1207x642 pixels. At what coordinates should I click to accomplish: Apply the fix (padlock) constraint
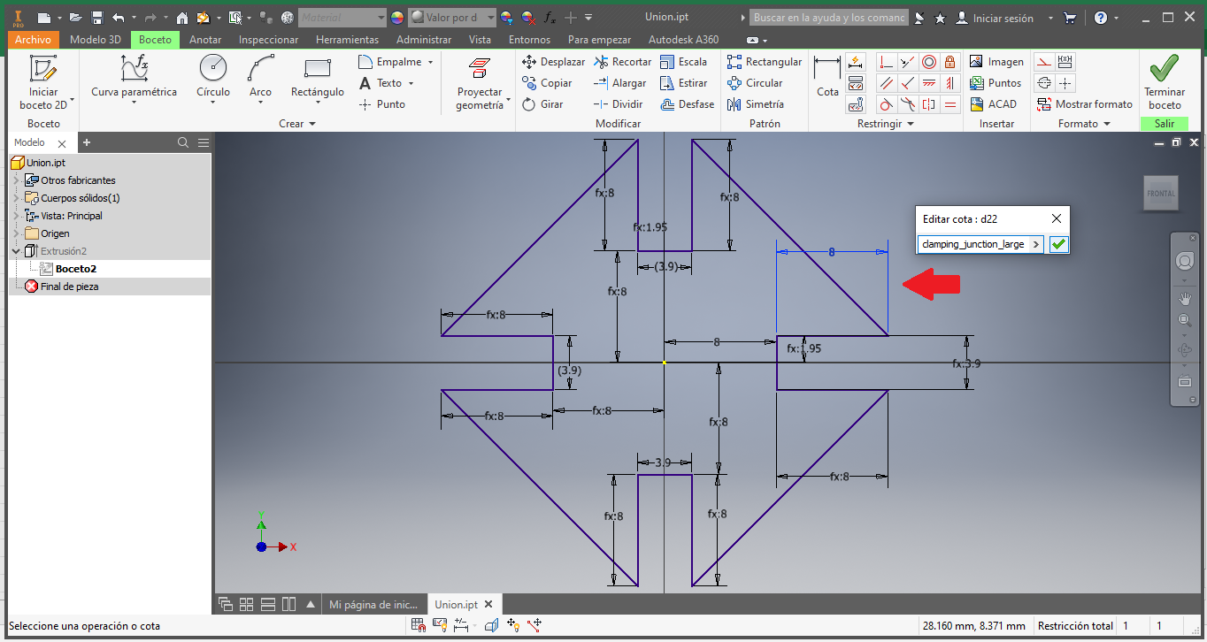coord(950,62)
